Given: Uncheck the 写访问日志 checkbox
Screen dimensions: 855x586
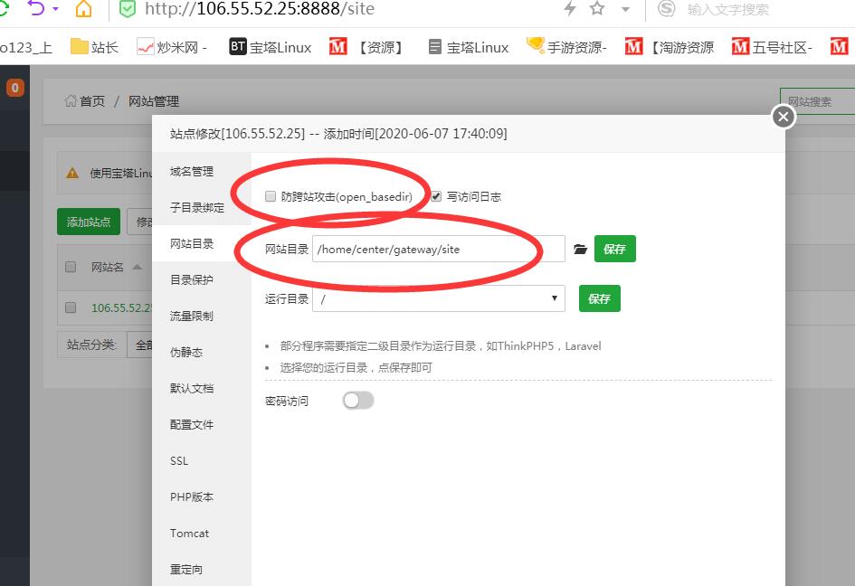Looking at the screenshot, I should tap(436, 196).
